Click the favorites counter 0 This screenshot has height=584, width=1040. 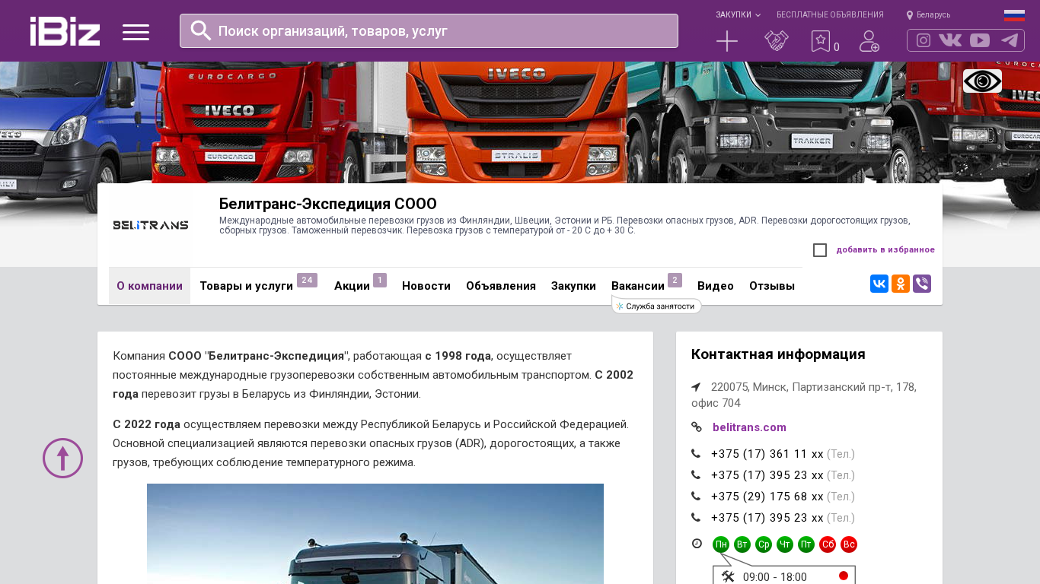(837, 47)
